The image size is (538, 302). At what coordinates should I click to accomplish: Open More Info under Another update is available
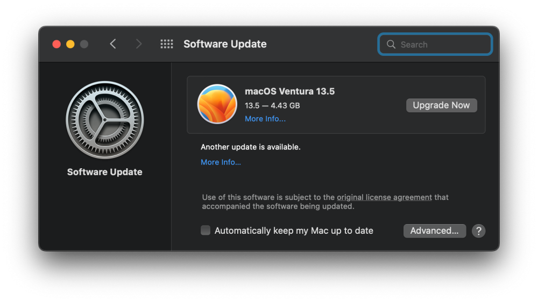[x=221, y=162]
